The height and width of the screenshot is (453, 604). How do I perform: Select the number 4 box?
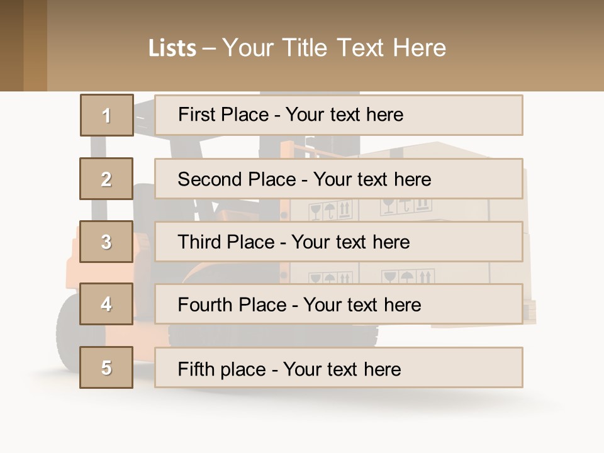point(107,305)
